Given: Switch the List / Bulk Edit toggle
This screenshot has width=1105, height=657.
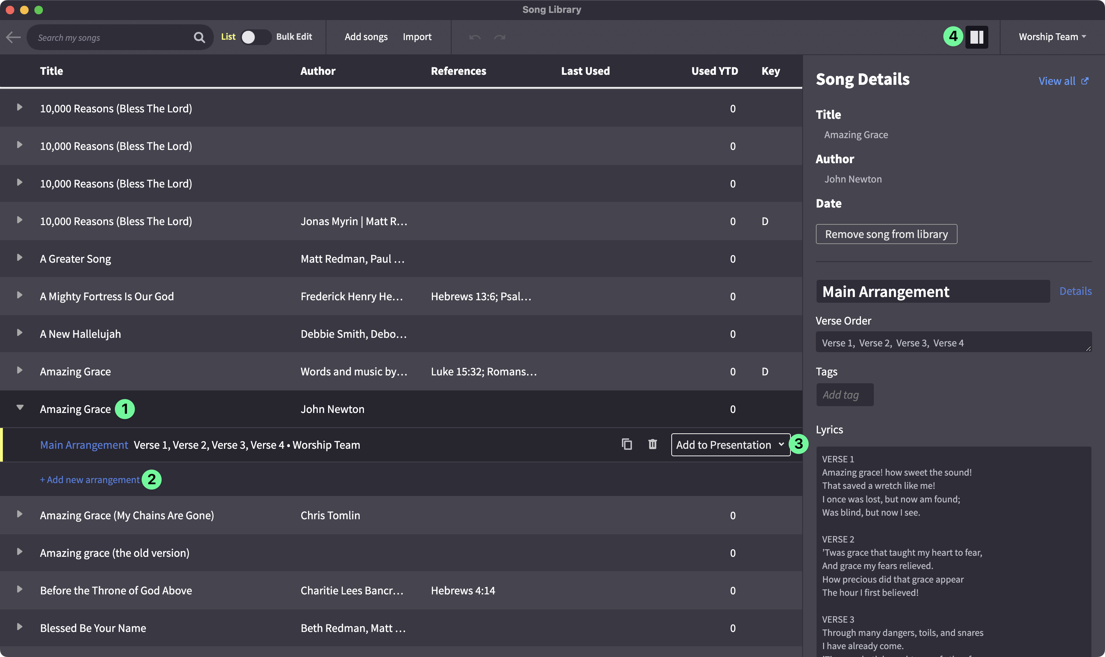Looking at the screenshot, I should 255,37.
